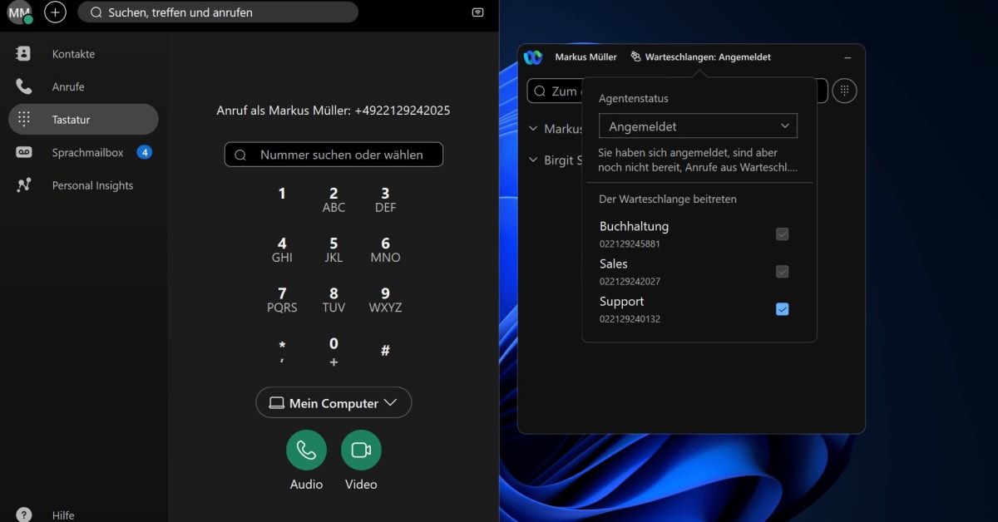
Task: Open Personal Insights in the sidebar
Action: pos(83,185)
